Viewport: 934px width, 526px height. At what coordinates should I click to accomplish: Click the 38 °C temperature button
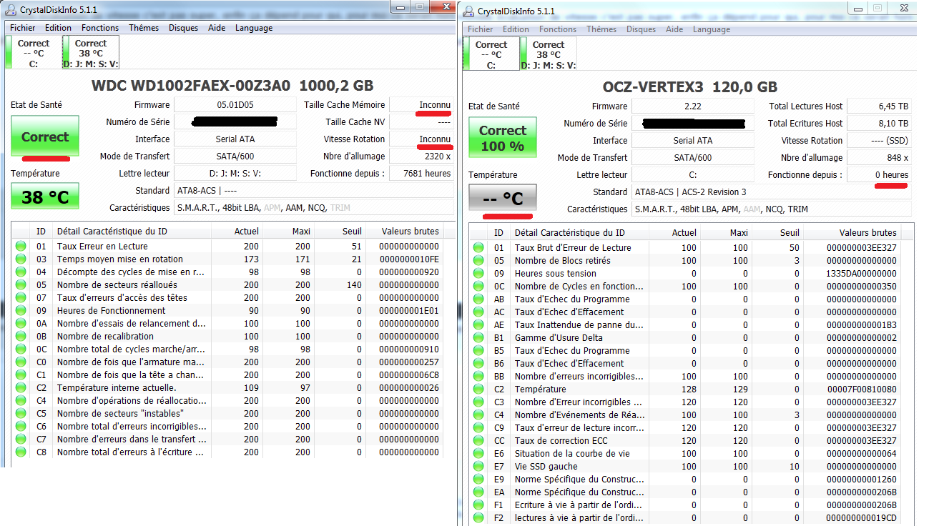point(44,197)
